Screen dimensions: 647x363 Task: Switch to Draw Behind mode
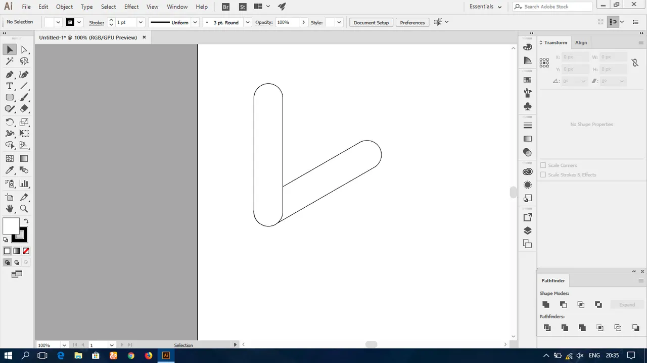coord(17,262)
